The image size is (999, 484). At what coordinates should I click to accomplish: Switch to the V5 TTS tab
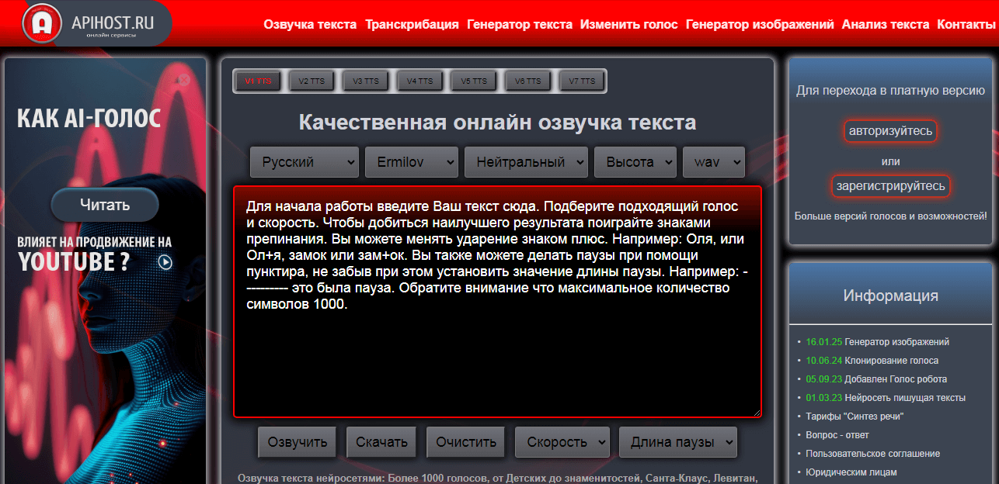coord(474,81)
